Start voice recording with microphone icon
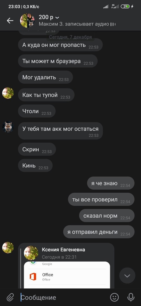The image size is (141, 306). tap(131, 297)
